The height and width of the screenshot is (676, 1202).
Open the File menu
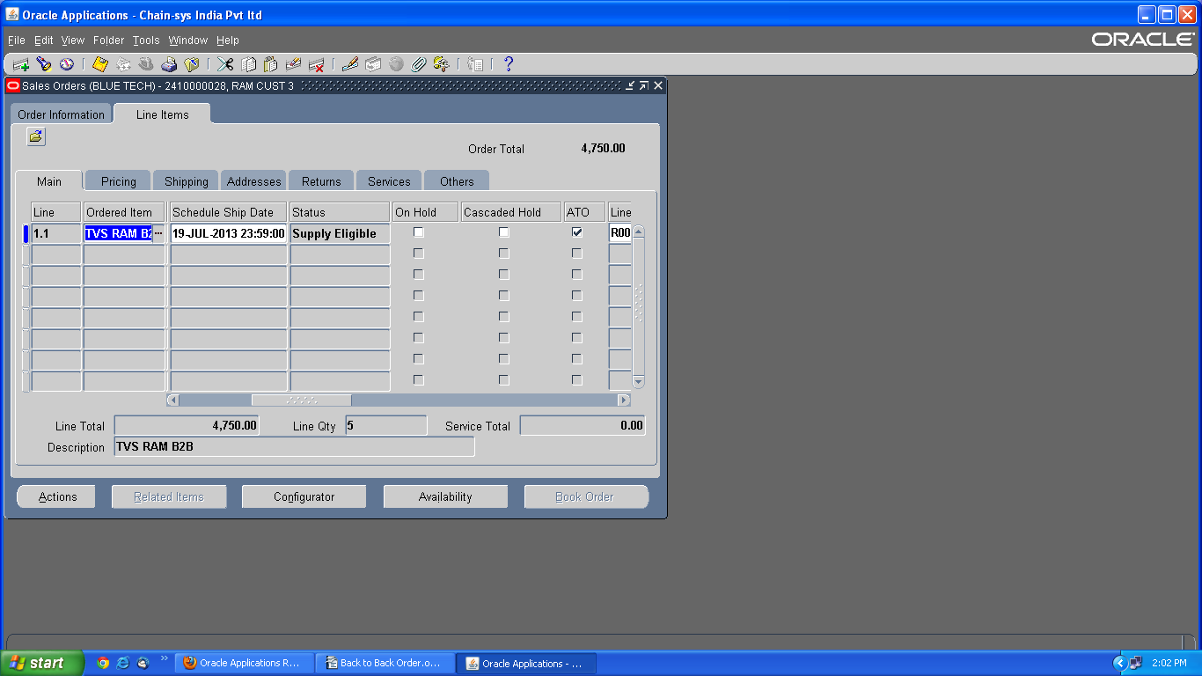[x=17, y=40]
